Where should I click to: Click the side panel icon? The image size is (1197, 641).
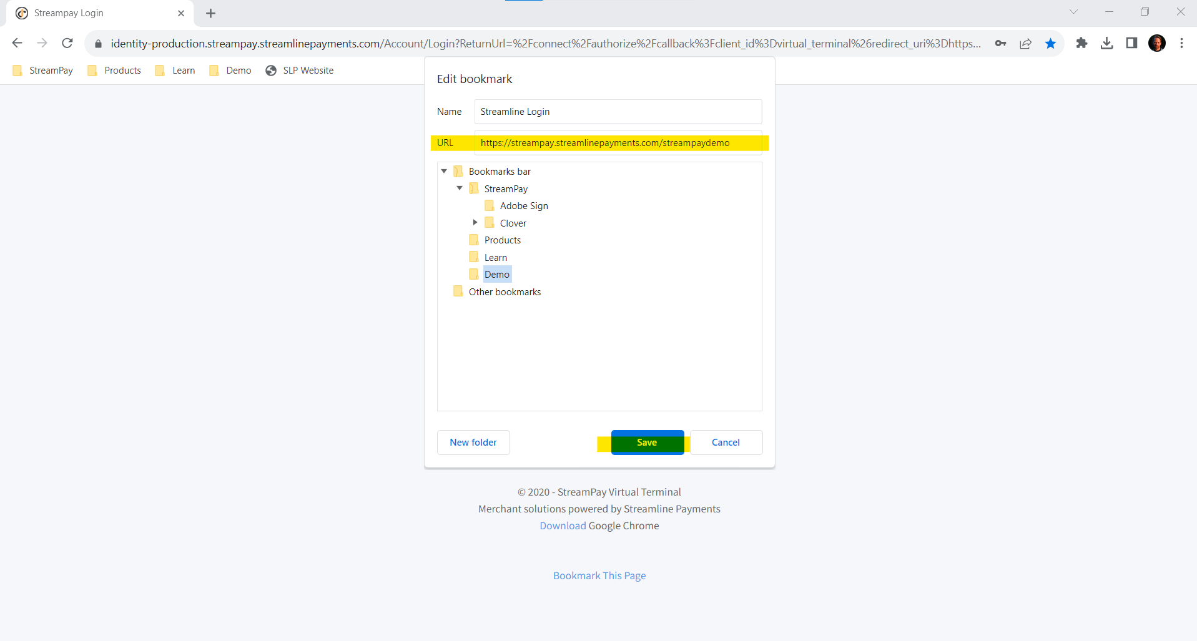point(1131,43)
